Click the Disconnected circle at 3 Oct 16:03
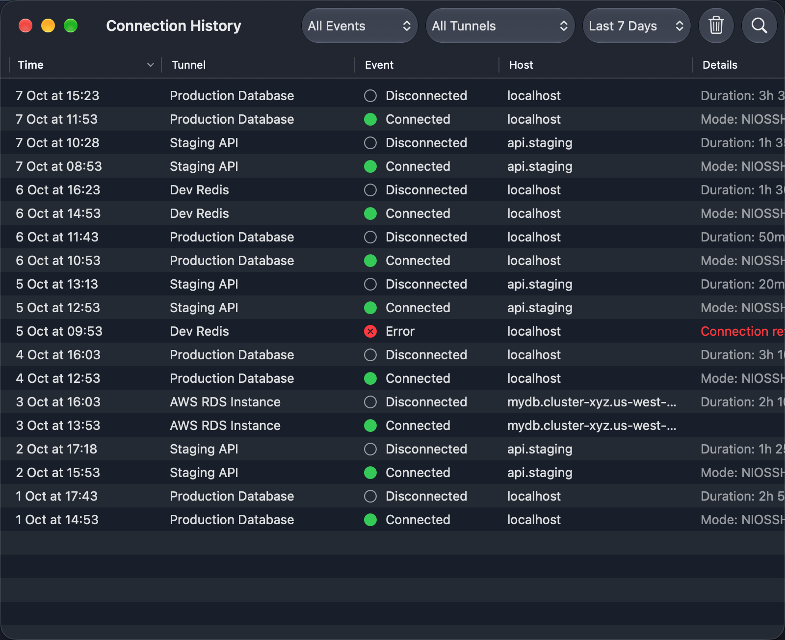785x640 pixels. click(x=370, y=402)
